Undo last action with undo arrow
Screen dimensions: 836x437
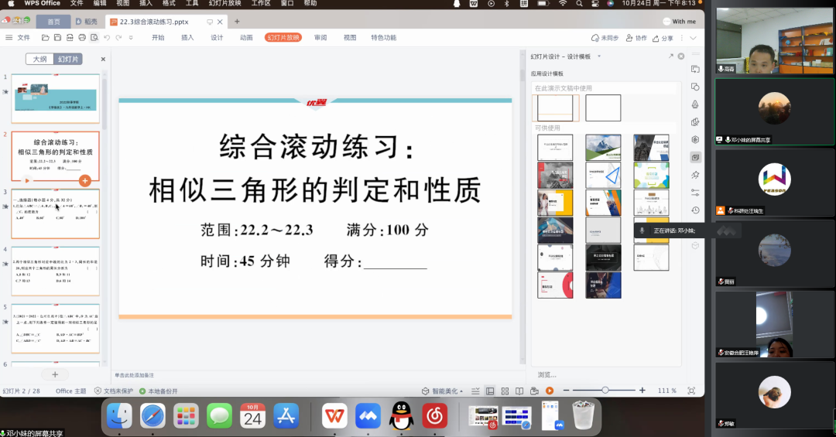pyautogui.click(x=107, y=38)
